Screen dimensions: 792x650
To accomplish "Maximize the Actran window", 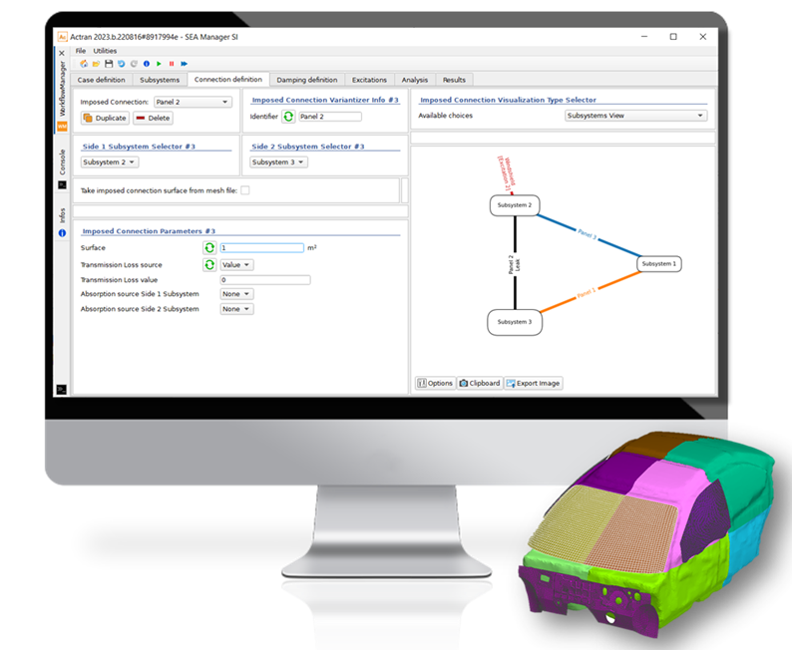I will click(673, 37).
